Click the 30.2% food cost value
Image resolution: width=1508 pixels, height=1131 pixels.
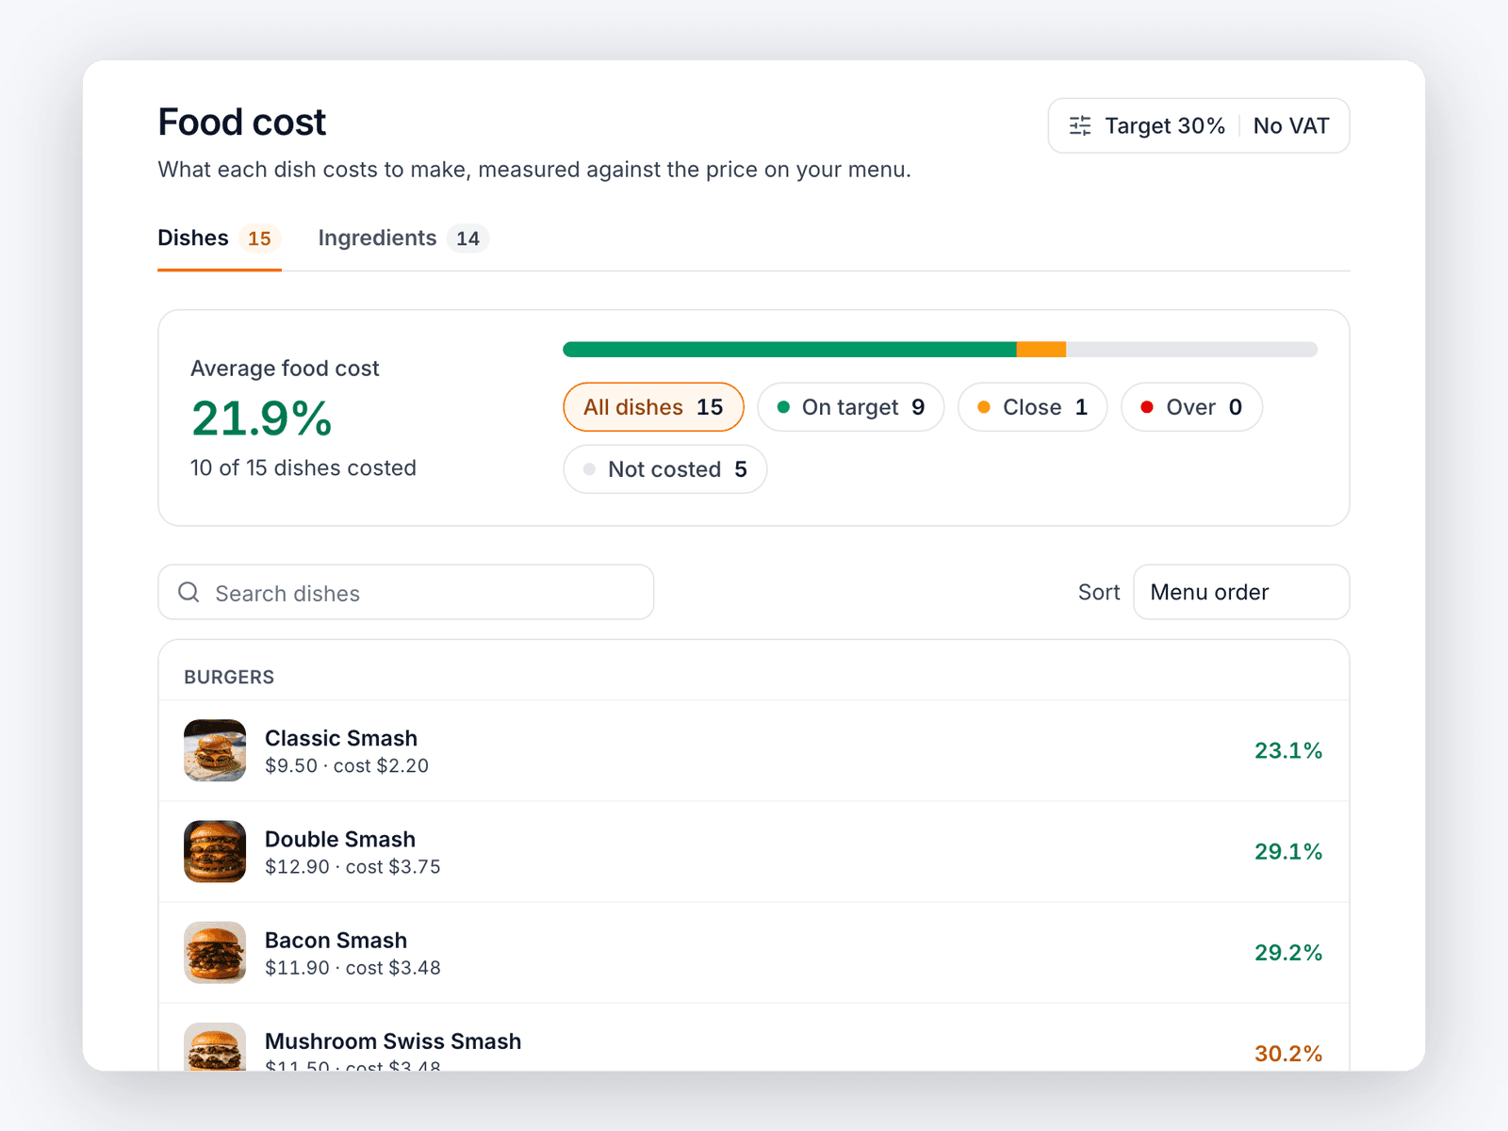coord(1288,1053)
